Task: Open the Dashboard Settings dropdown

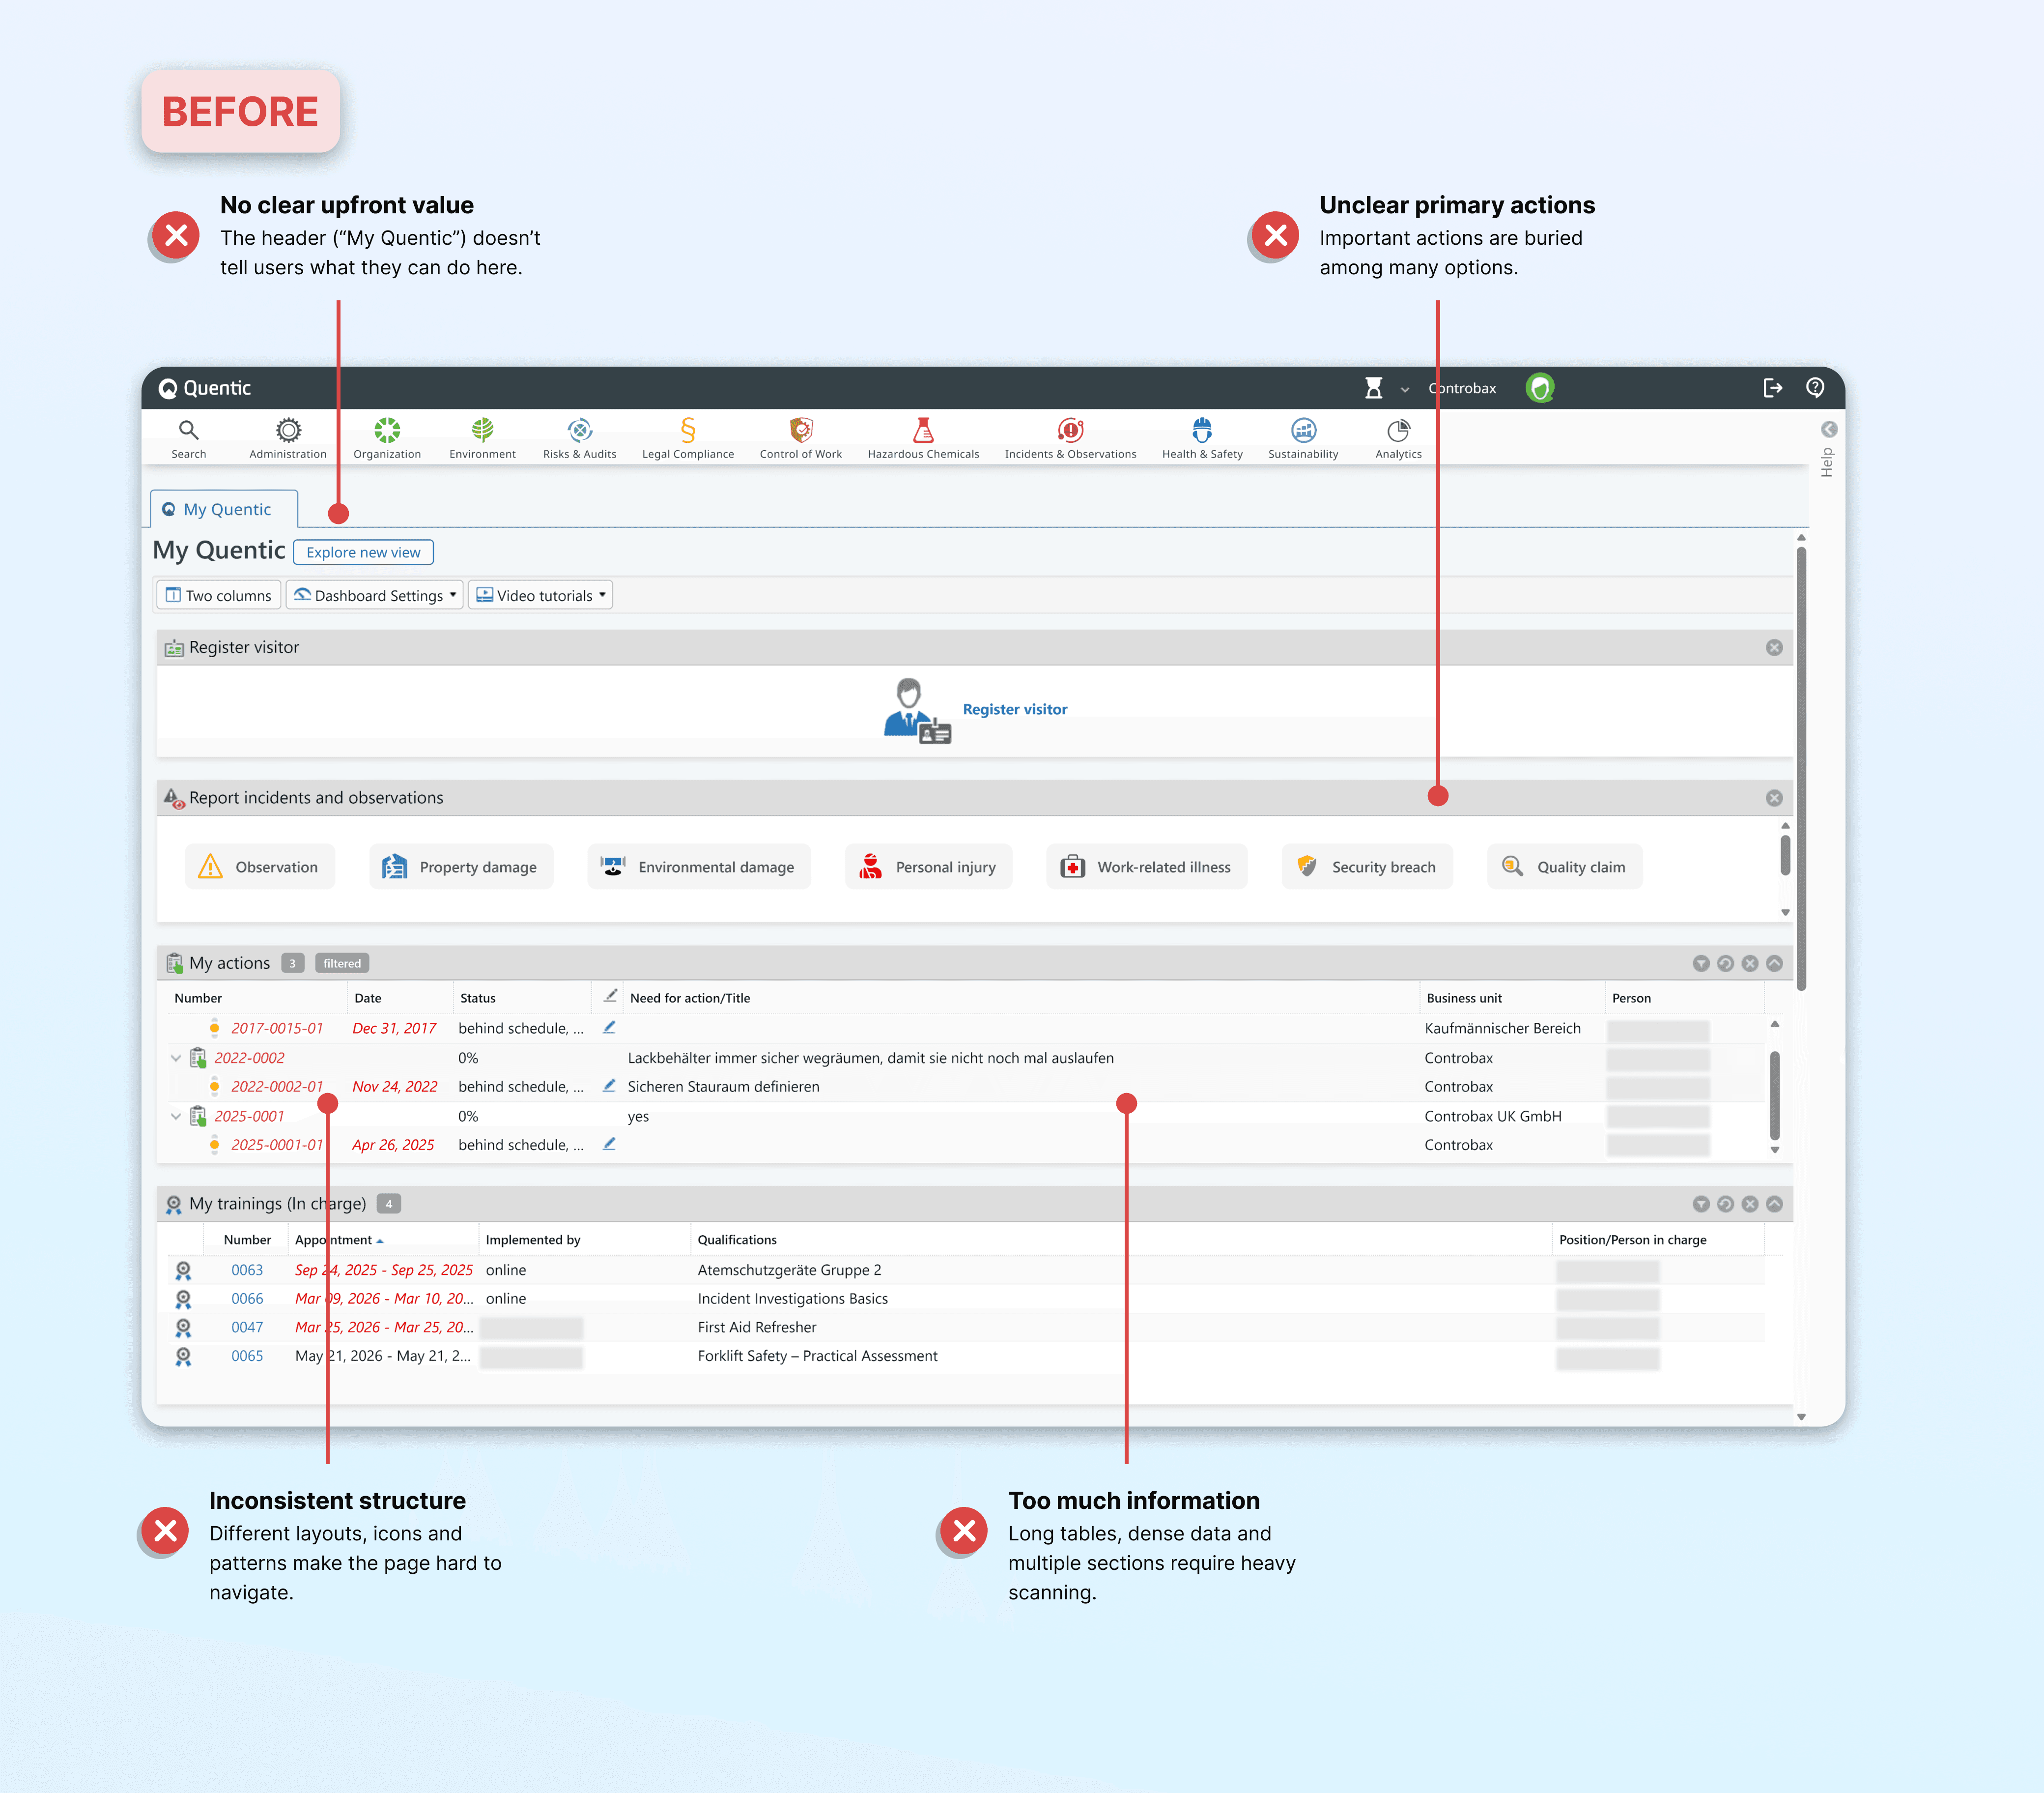Action: pyautogui.click(x=375, y=595)
